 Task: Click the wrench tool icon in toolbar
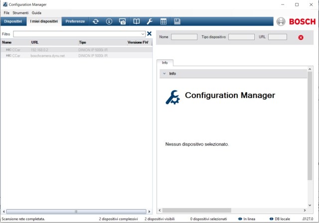click(150, 21)
